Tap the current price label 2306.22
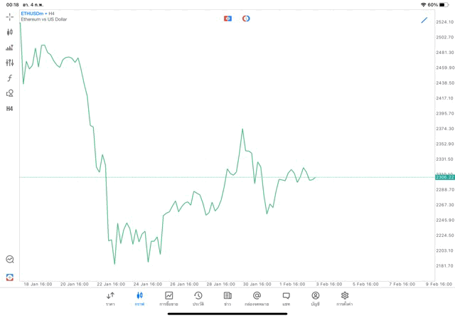Screen dimensions: 455x318 point(445,177)
